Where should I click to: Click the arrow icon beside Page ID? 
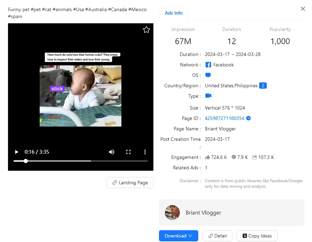(248, 118)
